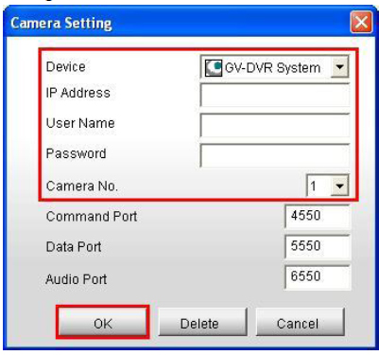
Task: Close the Camera Setting dialog with X
Action: click(361, 23)
